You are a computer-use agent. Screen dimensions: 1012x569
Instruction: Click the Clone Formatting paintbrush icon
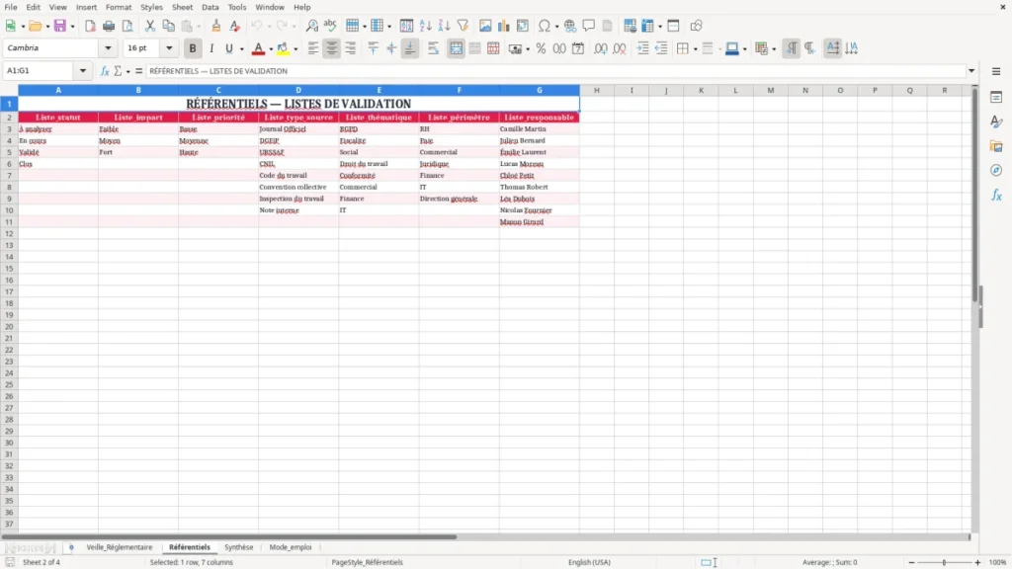click(216, 26)
